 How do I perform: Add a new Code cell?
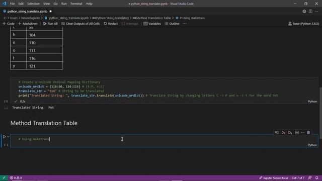tap(9, 24)
